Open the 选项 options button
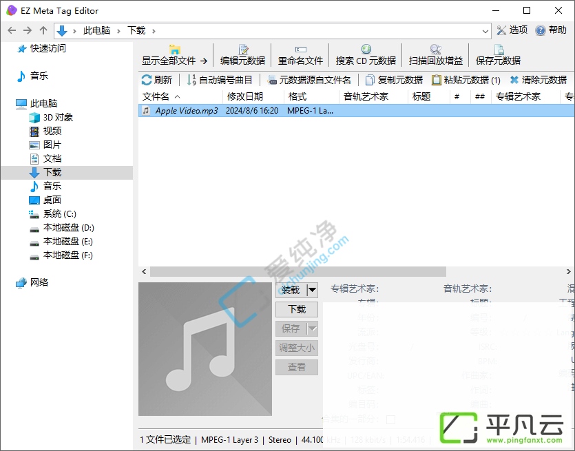Screen dimensions: 575x451 coord(512,30)
